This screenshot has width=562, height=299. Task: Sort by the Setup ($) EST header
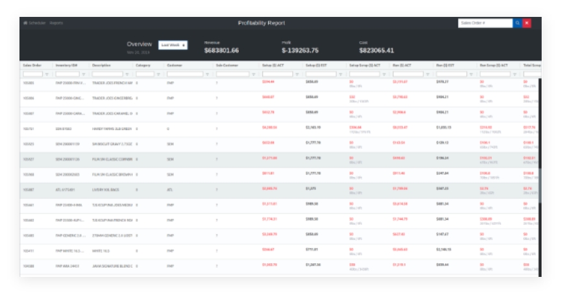[x=316, y=66]
